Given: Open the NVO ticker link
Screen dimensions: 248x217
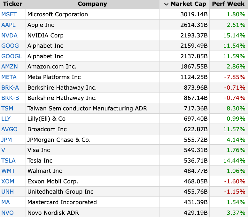Looking at the screenshot, I should point(8,213).
